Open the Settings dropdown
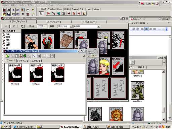The image size is (172, 129). [x=165, y=19]
